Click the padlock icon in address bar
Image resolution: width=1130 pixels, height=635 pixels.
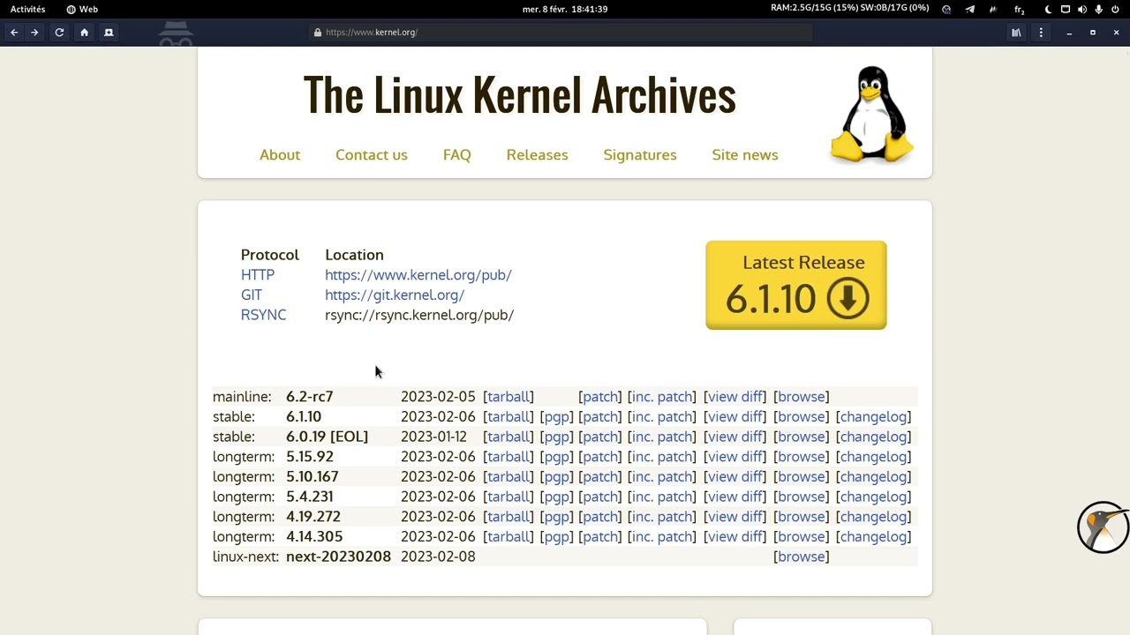pyautogui.click(x=317, y=33)
